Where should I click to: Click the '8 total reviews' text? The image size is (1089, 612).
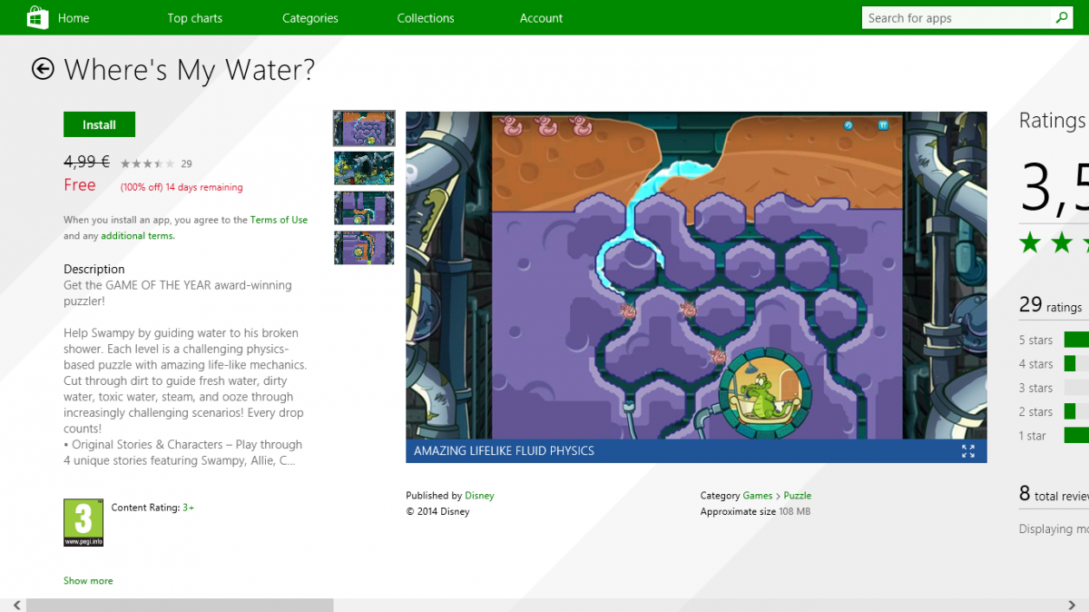tap(1054, 494)
